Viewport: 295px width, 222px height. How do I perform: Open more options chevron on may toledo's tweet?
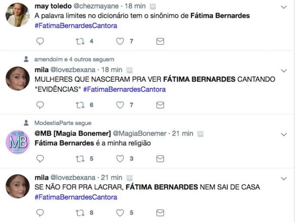284,7
